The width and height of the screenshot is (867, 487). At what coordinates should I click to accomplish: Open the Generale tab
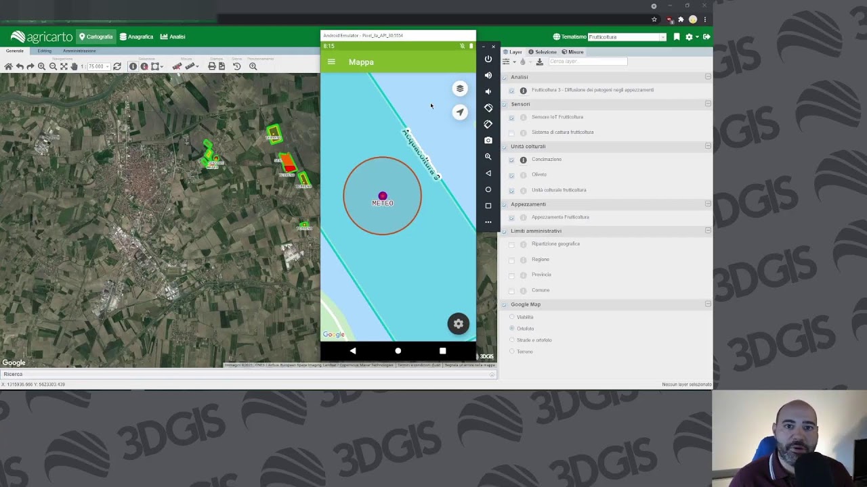point(15,51)
